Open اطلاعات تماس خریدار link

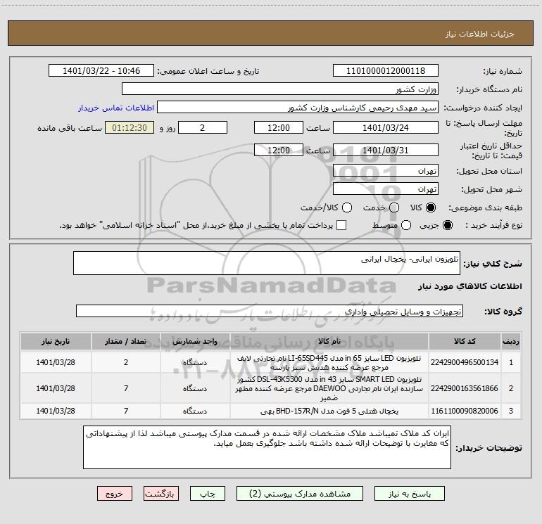pyautogui.click(x=116, y=108)
